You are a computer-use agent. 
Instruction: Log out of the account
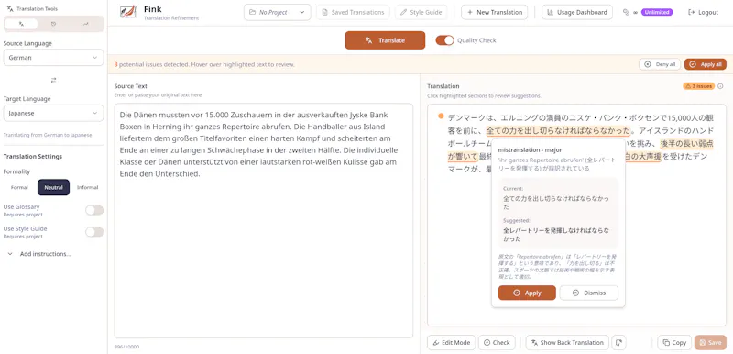pos(703,12)
